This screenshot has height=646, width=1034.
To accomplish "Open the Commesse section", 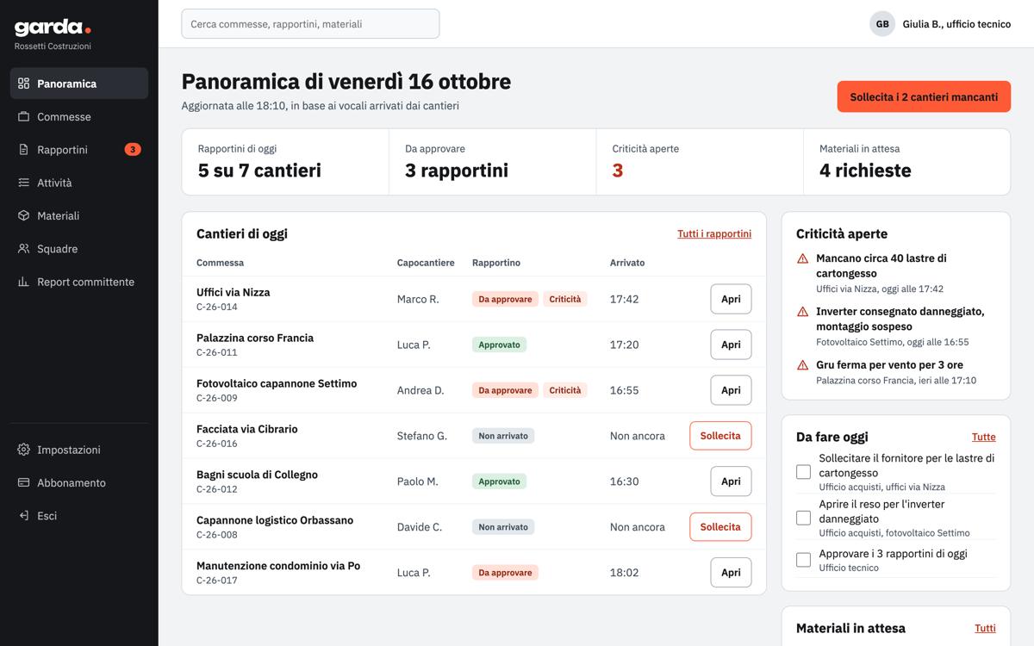I will click(x=79, y=116).
